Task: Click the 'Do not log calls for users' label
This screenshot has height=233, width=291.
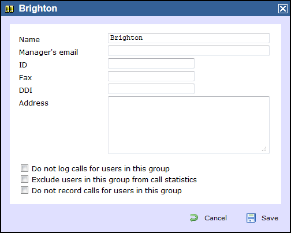Action: pos(100,168)
